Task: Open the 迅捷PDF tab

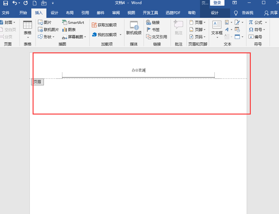Action: click(x=173, y=13)
